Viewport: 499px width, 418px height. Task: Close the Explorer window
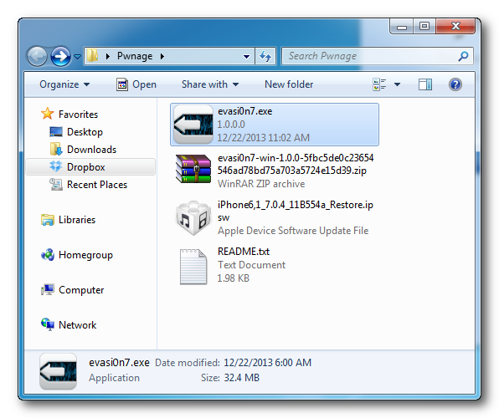coord(455,27)
